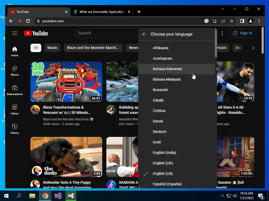269x201 pixels.
Task: Click language menu scrollbar thumb
Action: tap(216, 43)
